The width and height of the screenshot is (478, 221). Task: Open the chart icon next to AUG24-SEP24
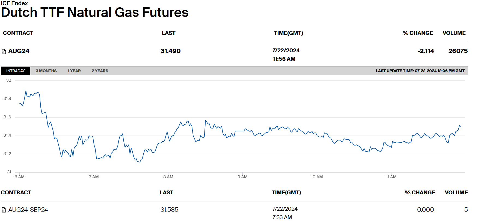click(4, 210)
